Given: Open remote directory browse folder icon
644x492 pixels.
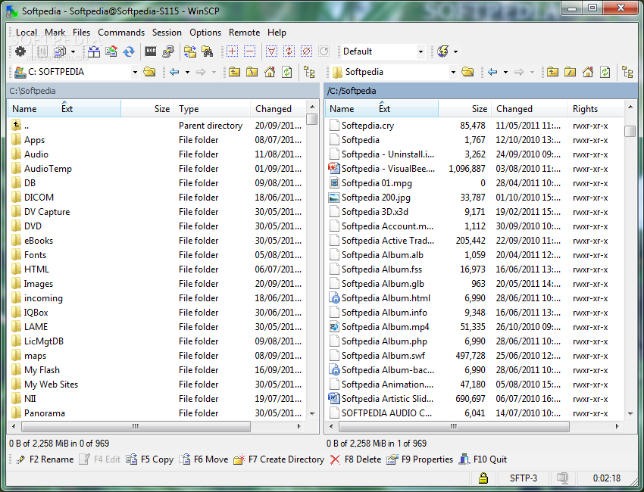Looking at the screenshot, I should tap(467, 72).
